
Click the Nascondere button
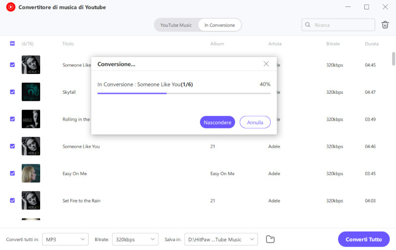pyautogui.click(x=217, y=122)
